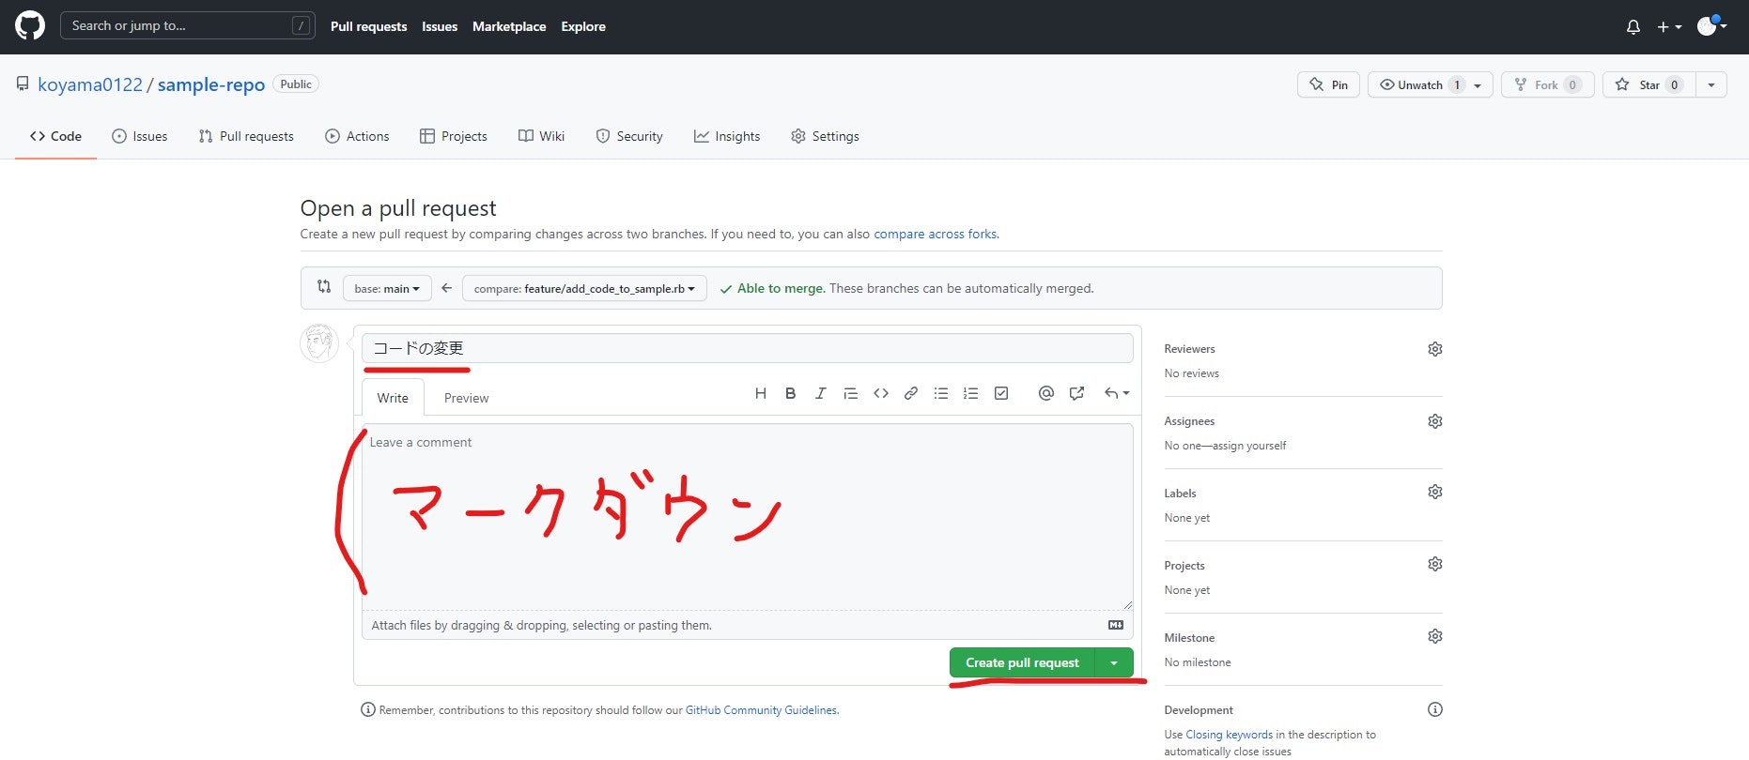Focus the Search or jump to field
The image size is (1749, 760).
(188, 25)
